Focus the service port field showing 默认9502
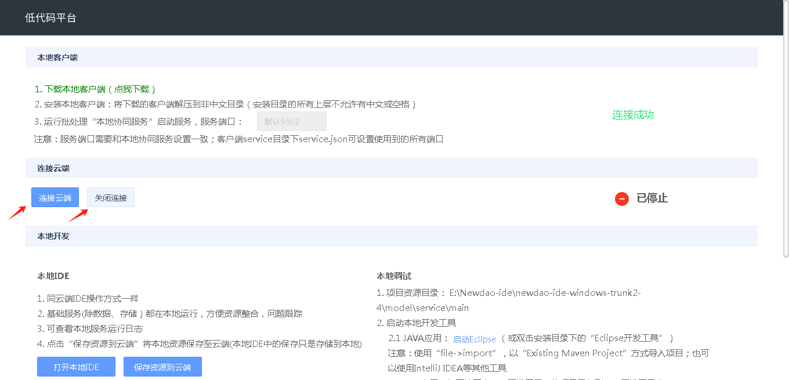This screenshot has height=380, width=789. (291, 122)
